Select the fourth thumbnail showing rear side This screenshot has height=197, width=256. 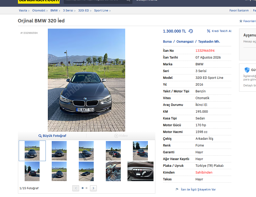click(x=113, y=151)
